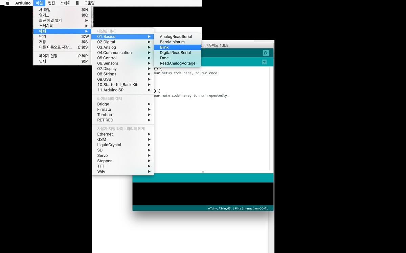Expand the Ethernet library examples
This screenshot has width=406, height=253.
[x=123, y=134]
